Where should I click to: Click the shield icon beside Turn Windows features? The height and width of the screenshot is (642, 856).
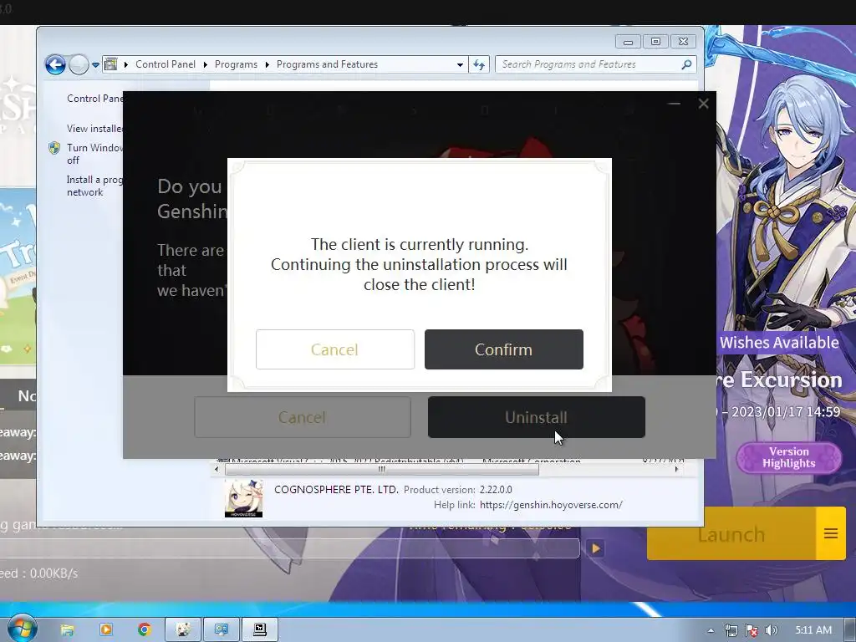coord(54,148)
